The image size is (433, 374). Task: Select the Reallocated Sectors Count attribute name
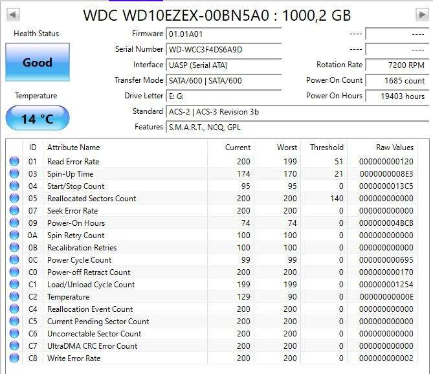tap(92, 199)
